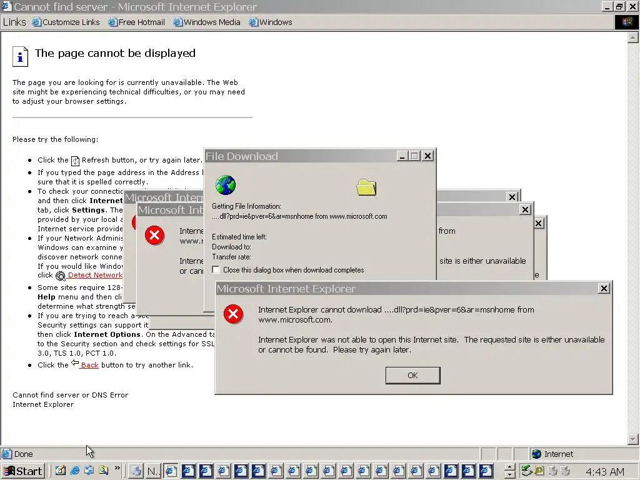Click the yellow folder icon in File Download
Screen dimensions: 640x480
(366, 187)
